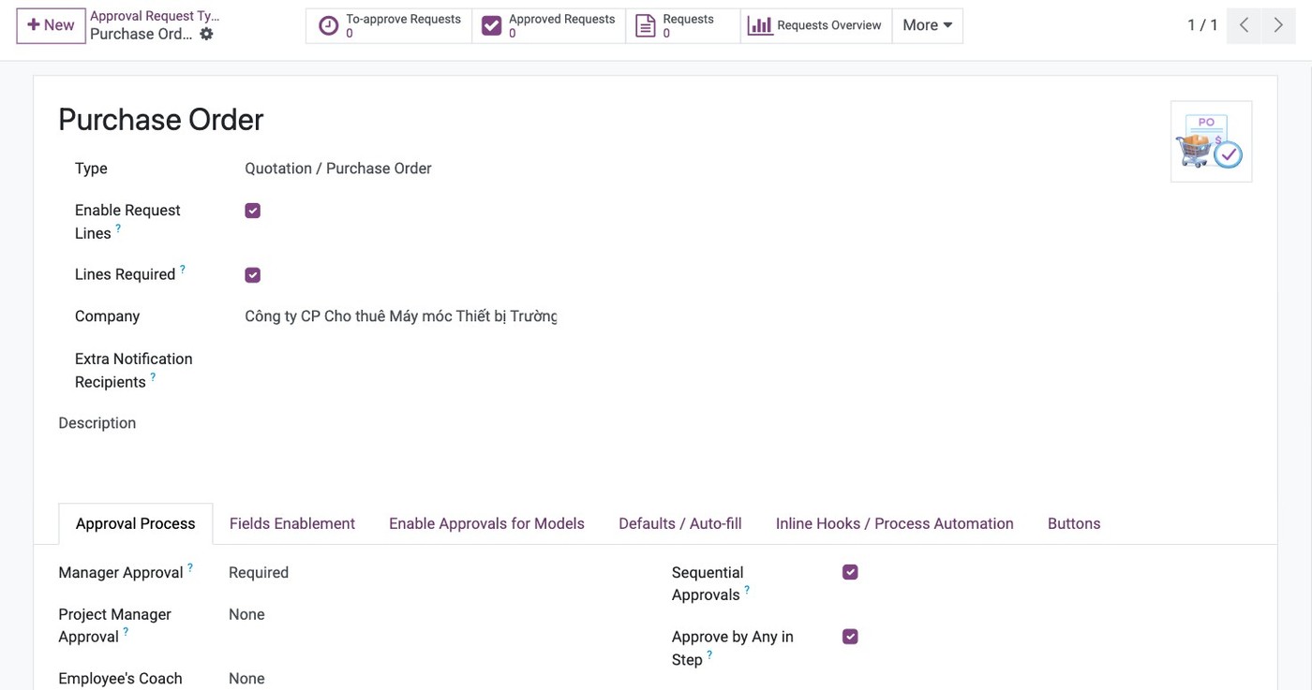Toggle Sequential Approvals checkbox
The height and width of the screenshot is (690, 1312).
click(850, 572)
